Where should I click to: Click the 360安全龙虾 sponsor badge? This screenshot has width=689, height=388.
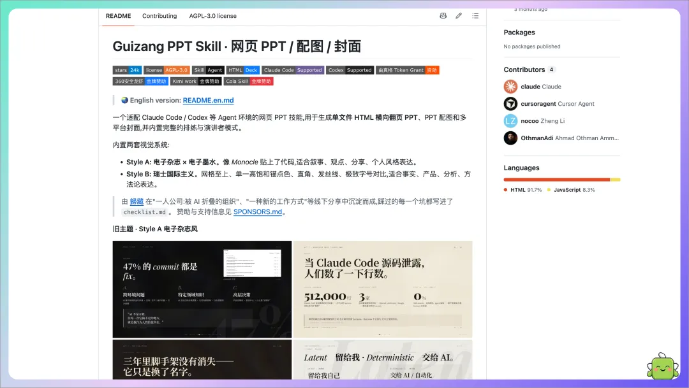pos(140,81)
